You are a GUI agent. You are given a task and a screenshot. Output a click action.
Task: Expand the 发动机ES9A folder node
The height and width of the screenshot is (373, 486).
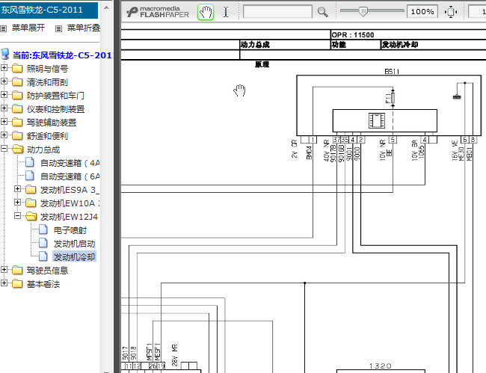coord(18,188)
